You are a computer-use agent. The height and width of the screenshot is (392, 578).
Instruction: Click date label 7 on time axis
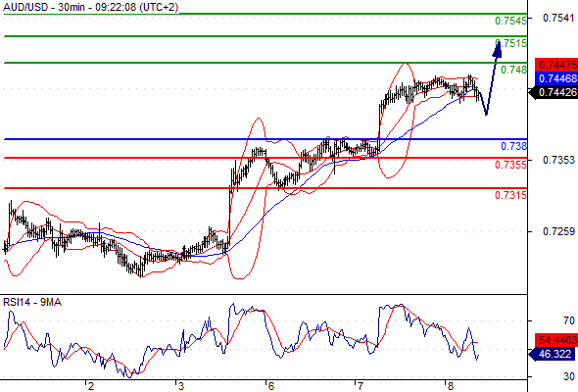360,386
